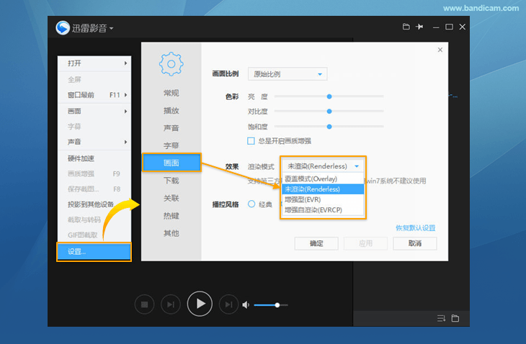This screenshot has height=344, width=526.
Task: Adjust 饱和度 saturation slider
Action: click(329, 127)
